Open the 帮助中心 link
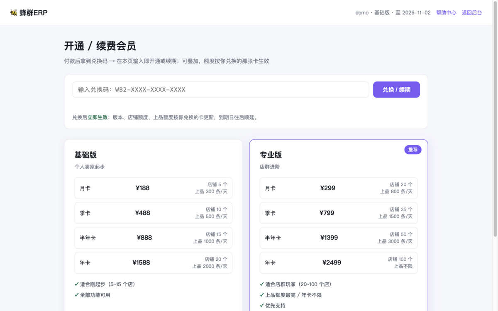Image resolution: width=498 pixels, height=311 pixels. pyautogui.click(x=446, y=13)
